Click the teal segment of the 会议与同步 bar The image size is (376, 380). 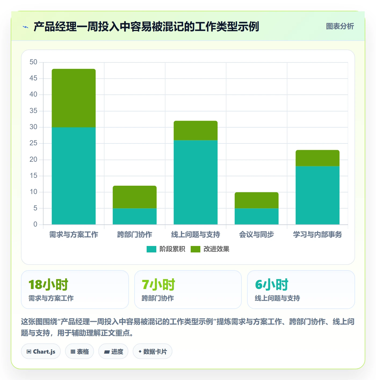[x=256, y=216]
